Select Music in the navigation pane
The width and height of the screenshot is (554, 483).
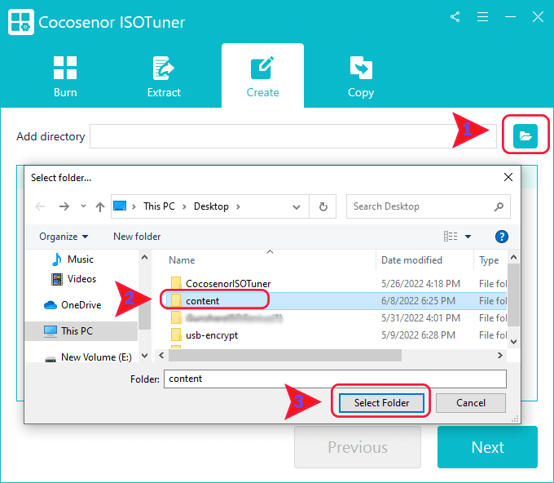tap(73, 259)
